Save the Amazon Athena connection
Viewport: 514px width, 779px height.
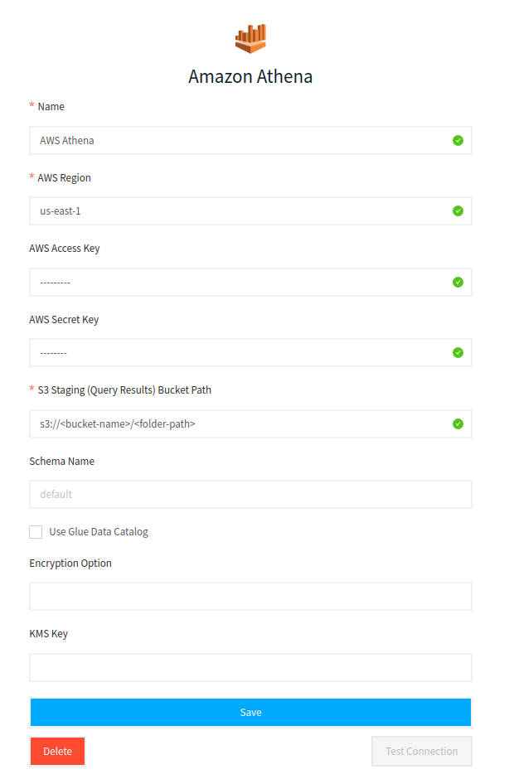pos(250,712)
